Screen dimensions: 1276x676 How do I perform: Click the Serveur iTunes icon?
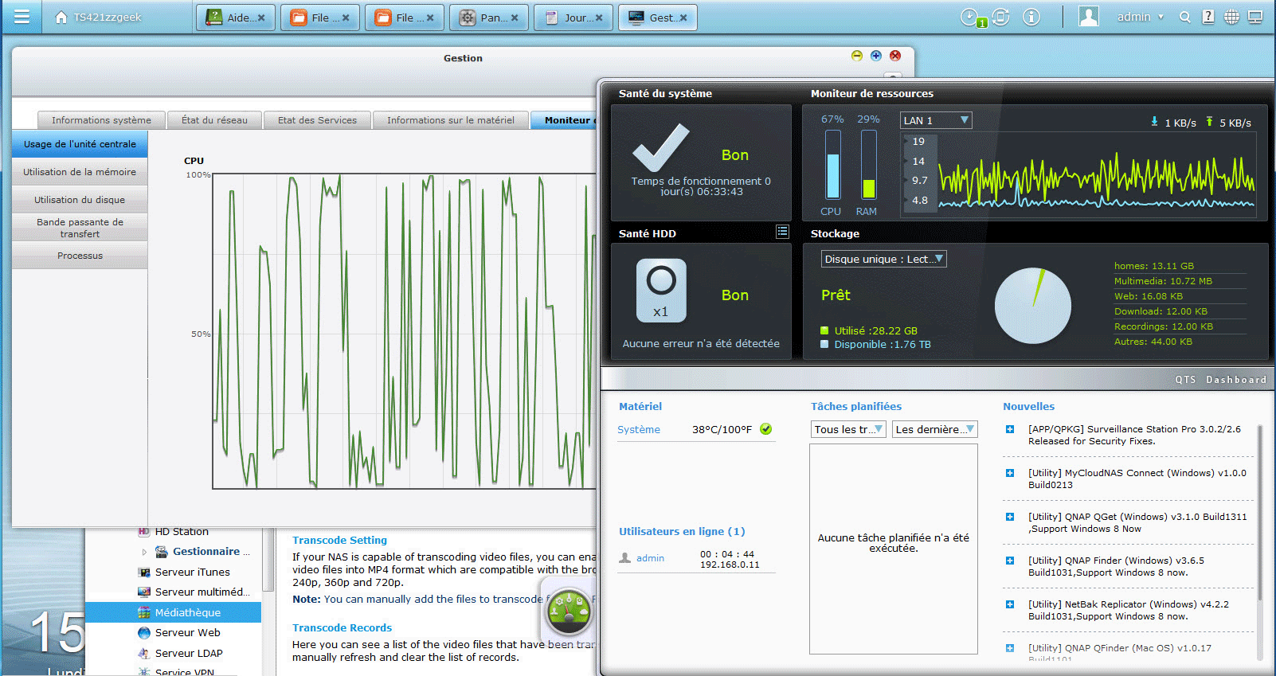click(x=144, y=572)
